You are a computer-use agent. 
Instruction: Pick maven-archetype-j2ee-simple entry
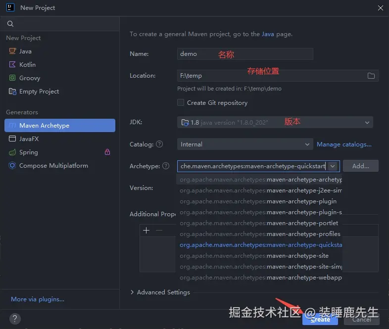259,190
